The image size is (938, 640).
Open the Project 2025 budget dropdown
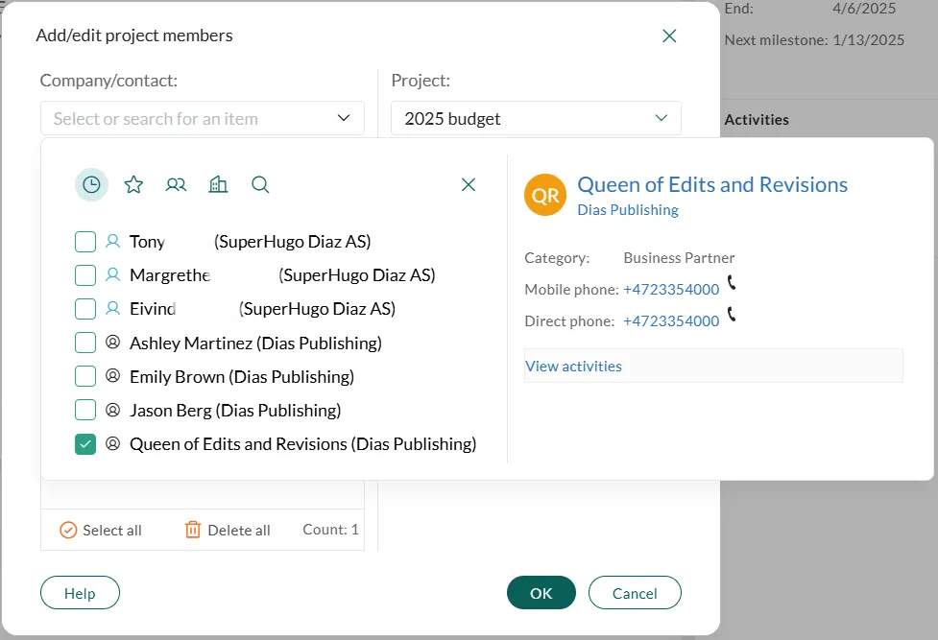tap(660, 118)
